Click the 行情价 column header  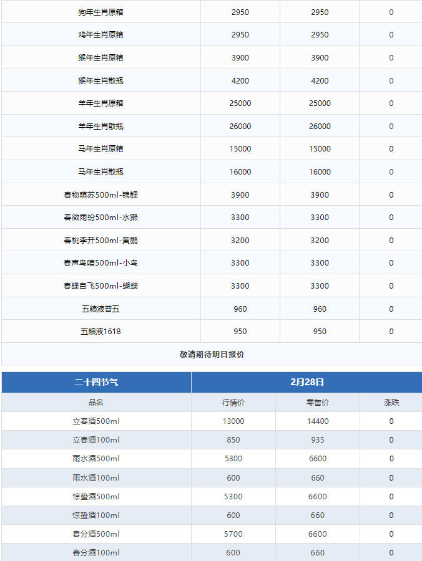pyautogui.click(x=233, y=403)
